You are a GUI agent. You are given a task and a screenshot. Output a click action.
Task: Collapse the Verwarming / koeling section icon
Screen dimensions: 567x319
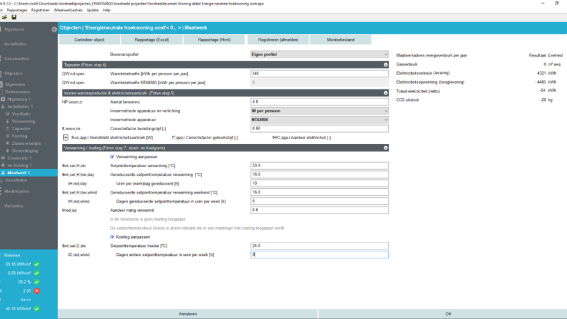pos(386,148)
